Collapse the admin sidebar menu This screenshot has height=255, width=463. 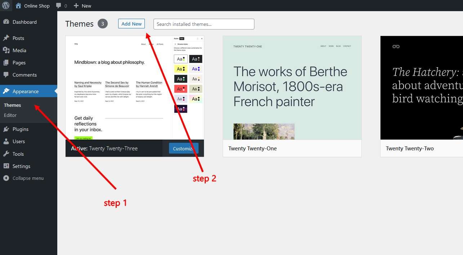28,178
